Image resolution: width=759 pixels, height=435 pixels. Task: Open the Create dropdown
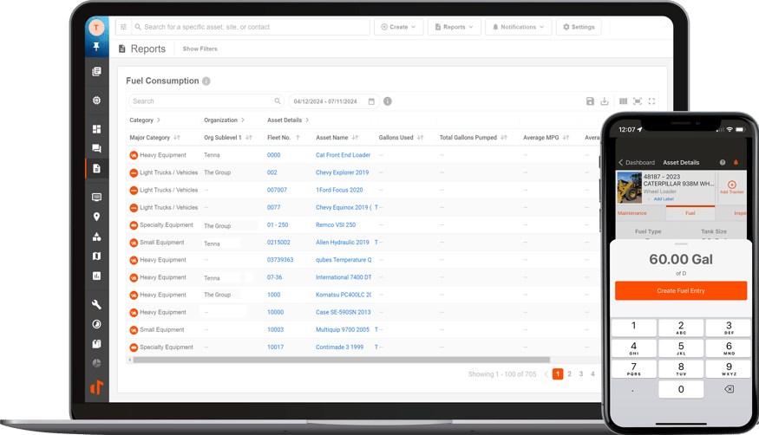coord(398,27)
